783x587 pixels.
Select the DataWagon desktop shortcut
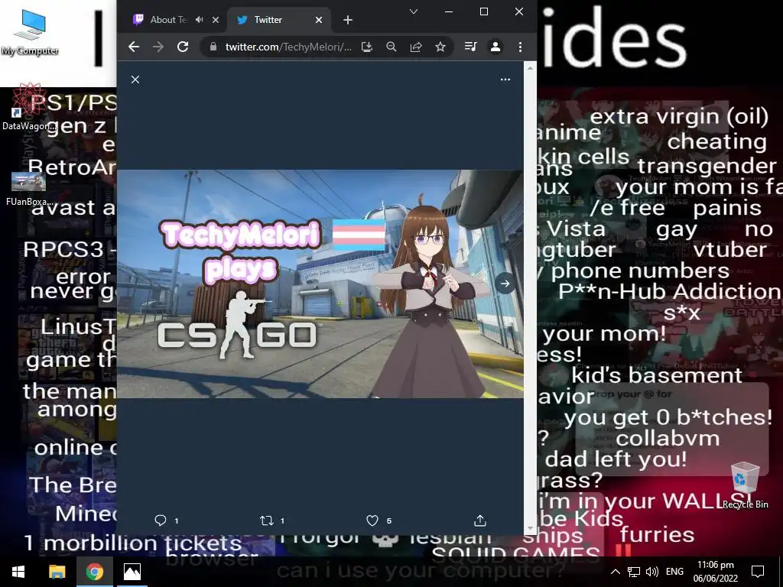click(x=28, y=107)
